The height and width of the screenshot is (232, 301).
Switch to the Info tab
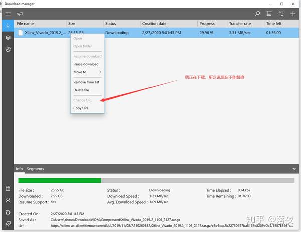19,169
